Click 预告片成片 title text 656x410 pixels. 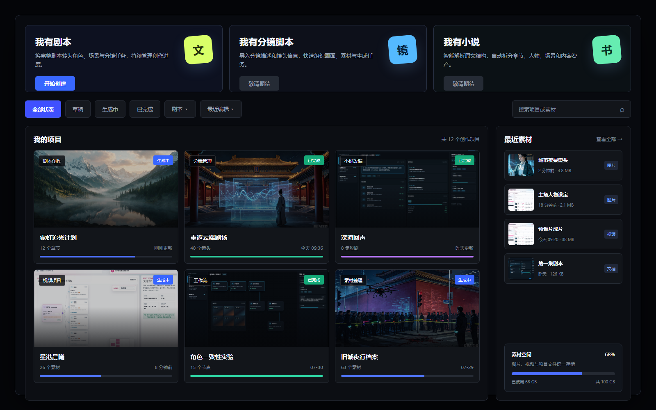pos(551,229)
